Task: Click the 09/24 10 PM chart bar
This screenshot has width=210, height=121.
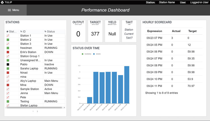Action: point(120,89)
